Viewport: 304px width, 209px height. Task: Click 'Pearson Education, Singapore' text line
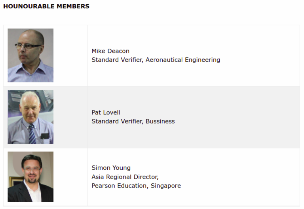(136, 186)
